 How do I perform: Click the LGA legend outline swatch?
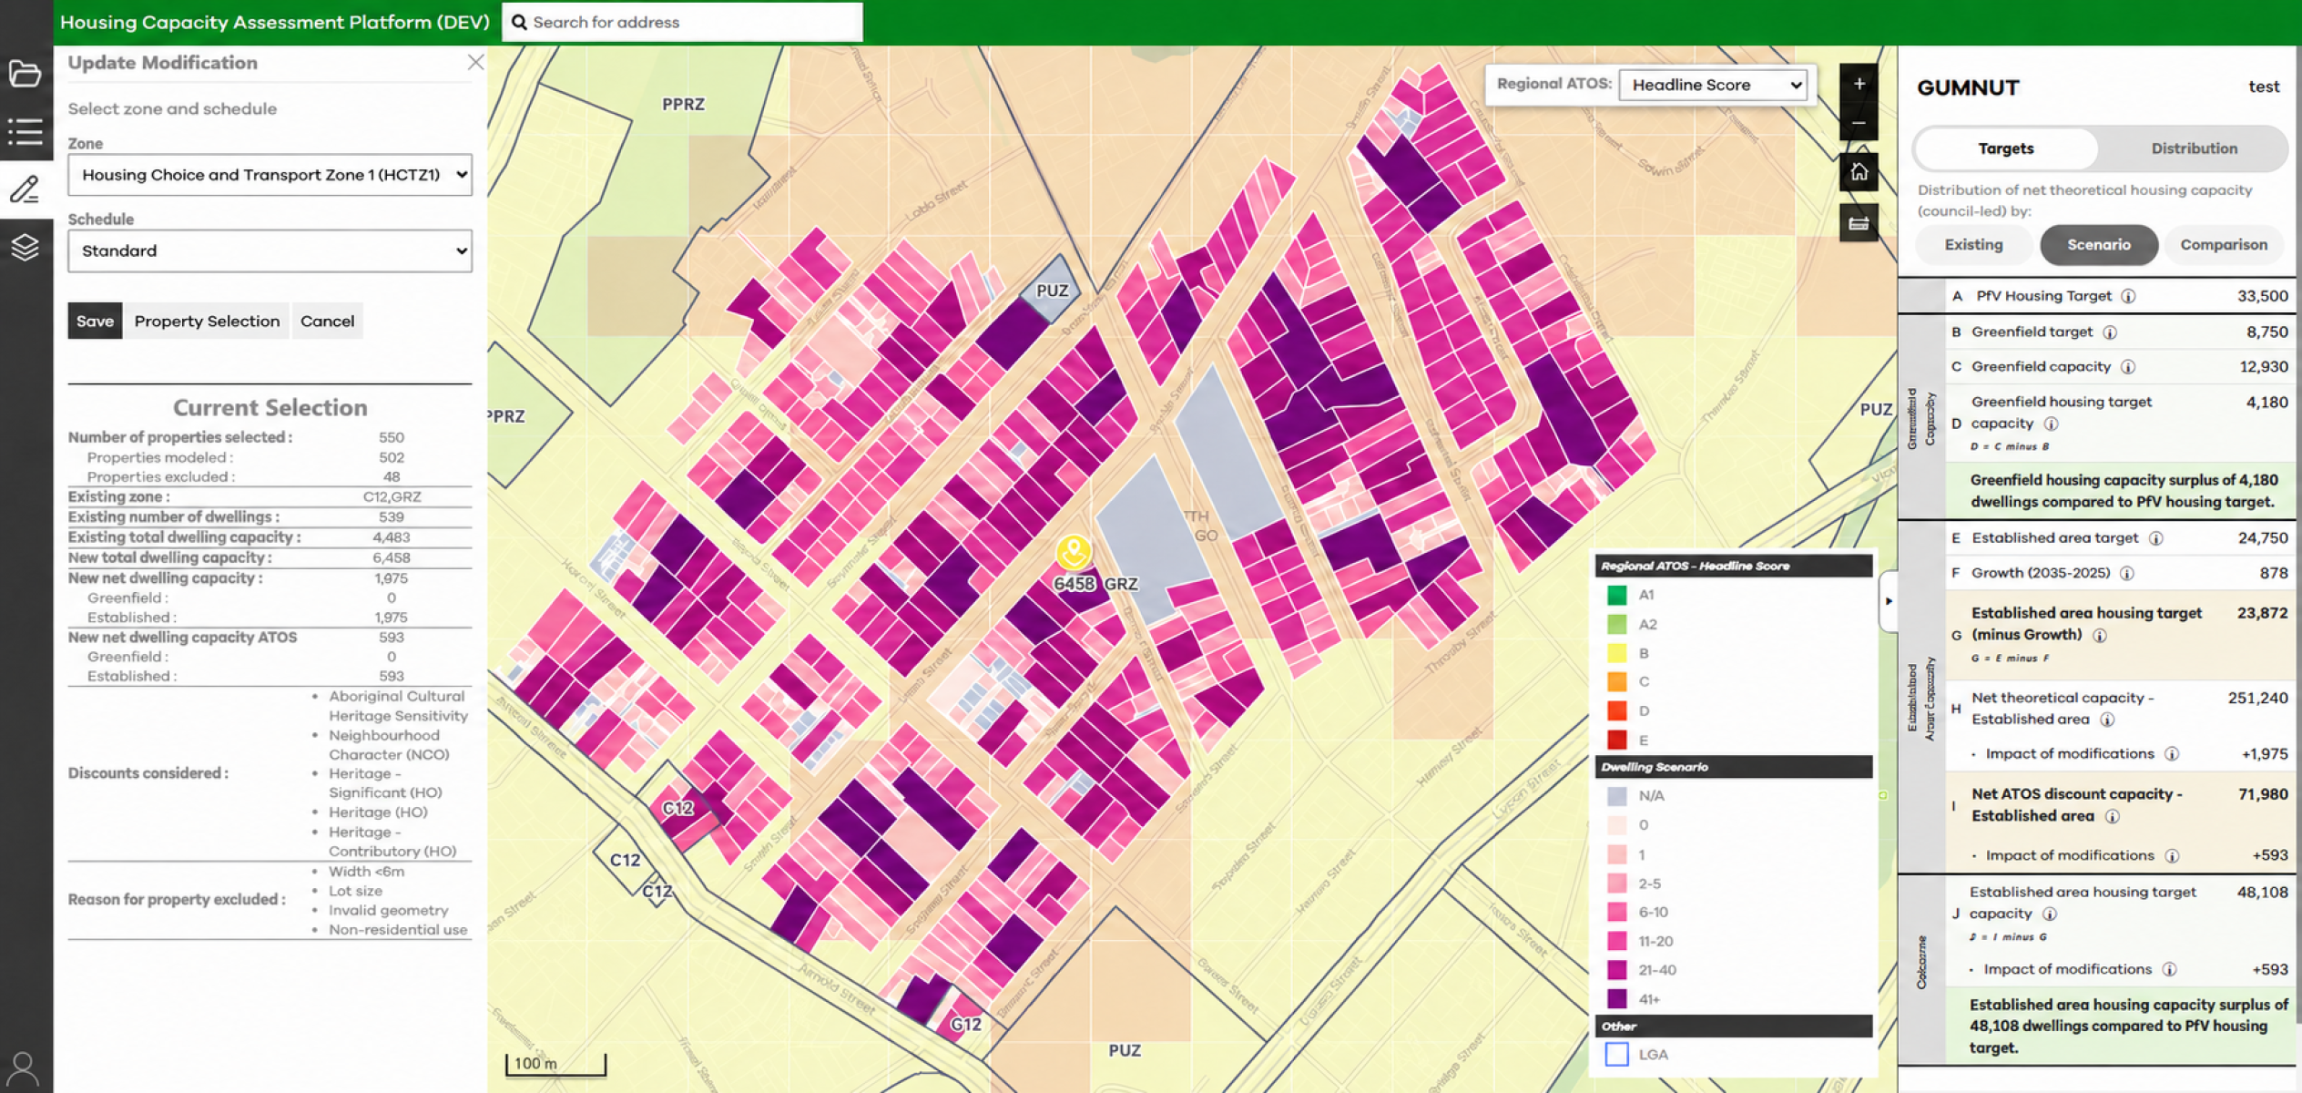pos(1616,1054)
